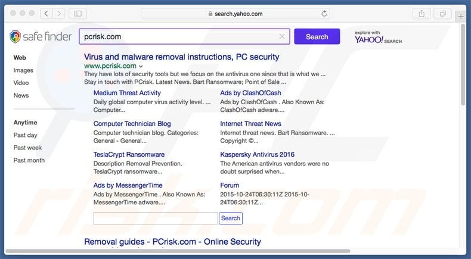This screenshot has width=471, height=259.
Task: Click the small site Search button
Action: [231, 218]
